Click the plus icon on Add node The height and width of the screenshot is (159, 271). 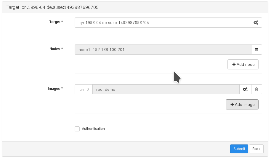tap(234, 64)
